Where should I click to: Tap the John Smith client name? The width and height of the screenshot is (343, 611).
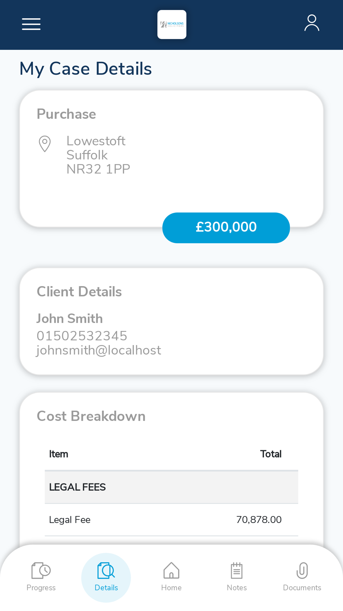coord(70,319)
